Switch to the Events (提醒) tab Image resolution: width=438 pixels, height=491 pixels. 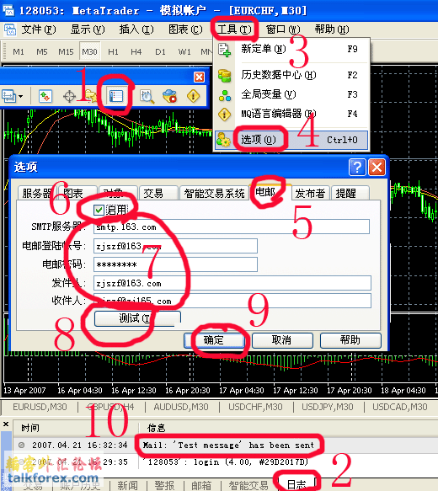coord(350,193)
